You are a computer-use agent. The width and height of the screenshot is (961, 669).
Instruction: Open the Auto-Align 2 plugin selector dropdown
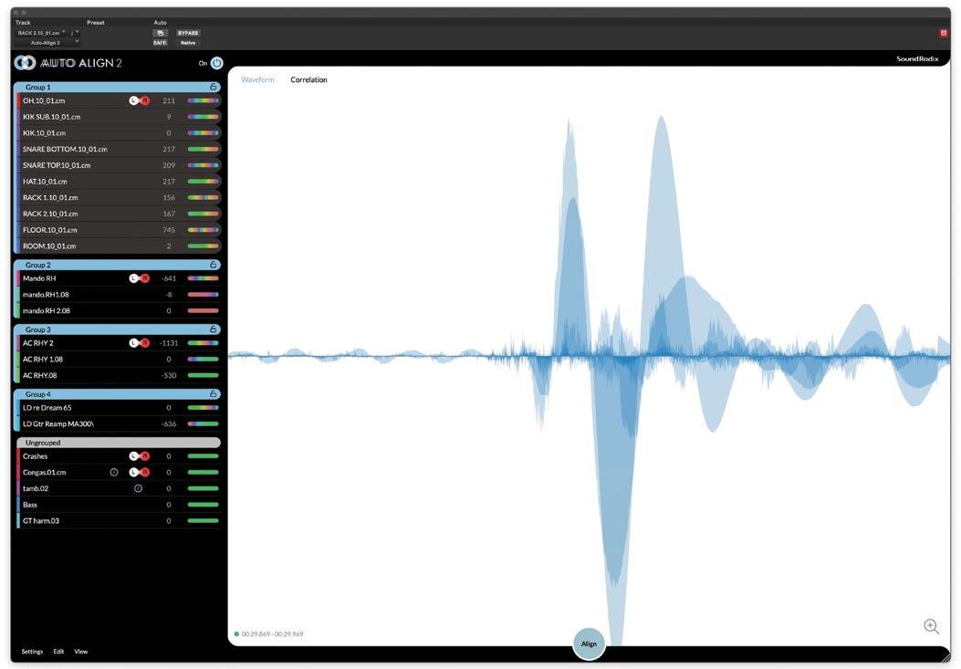tap(47, 43)
